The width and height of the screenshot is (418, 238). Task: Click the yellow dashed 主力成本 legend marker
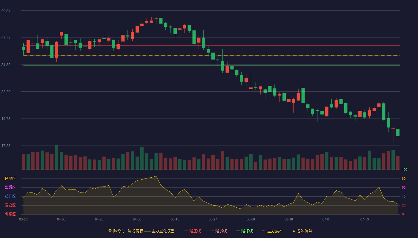pos(264,231)
